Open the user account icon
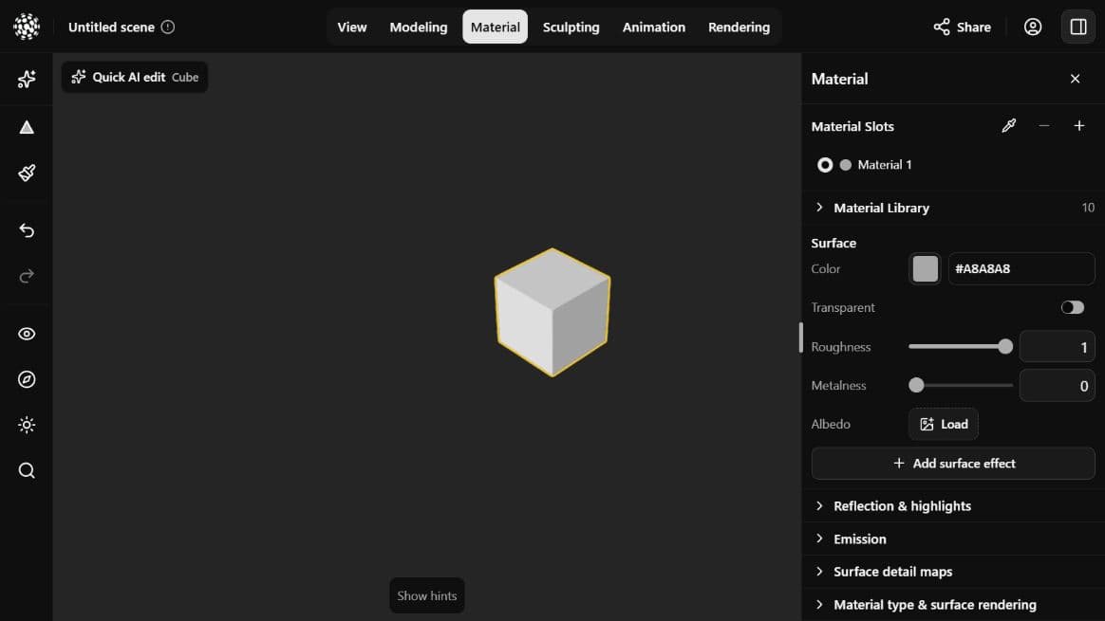This screenshot has width=1105, height=621. pyautogui.click(x=1033, y=27)
